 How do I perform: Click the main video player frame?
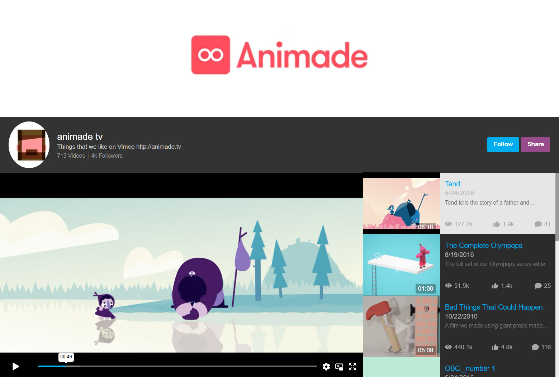point(181,275)
